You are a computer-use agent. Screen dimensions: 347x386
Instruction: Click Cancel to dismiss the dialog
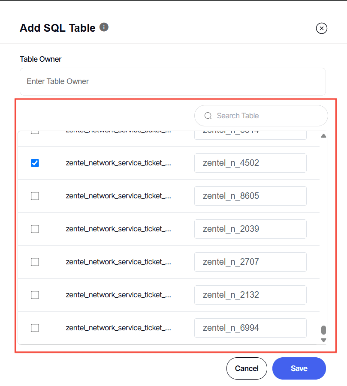(247, 368)
